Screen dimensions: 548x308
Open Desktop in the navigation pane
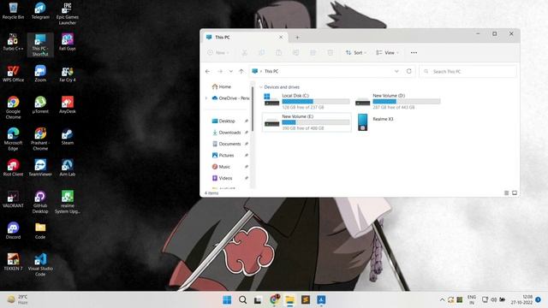[223, 121]
